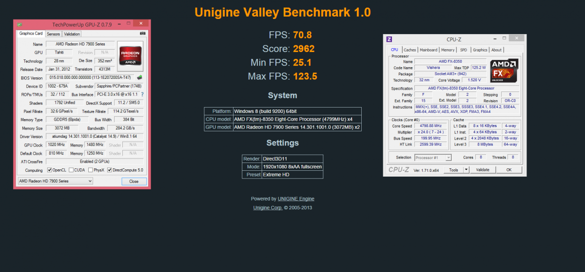
Task: Click the Driver Version field
Action: click(95, 136)
